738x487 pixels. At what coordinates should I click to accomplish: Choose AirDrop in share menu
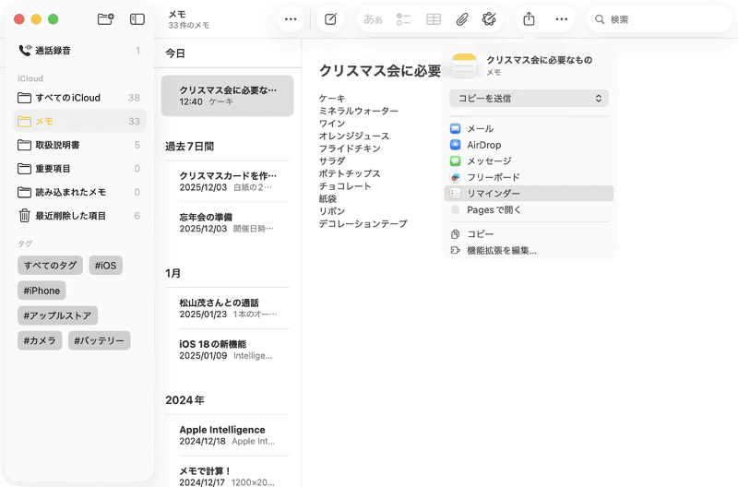pyautogui.click(x=529, y=145)
